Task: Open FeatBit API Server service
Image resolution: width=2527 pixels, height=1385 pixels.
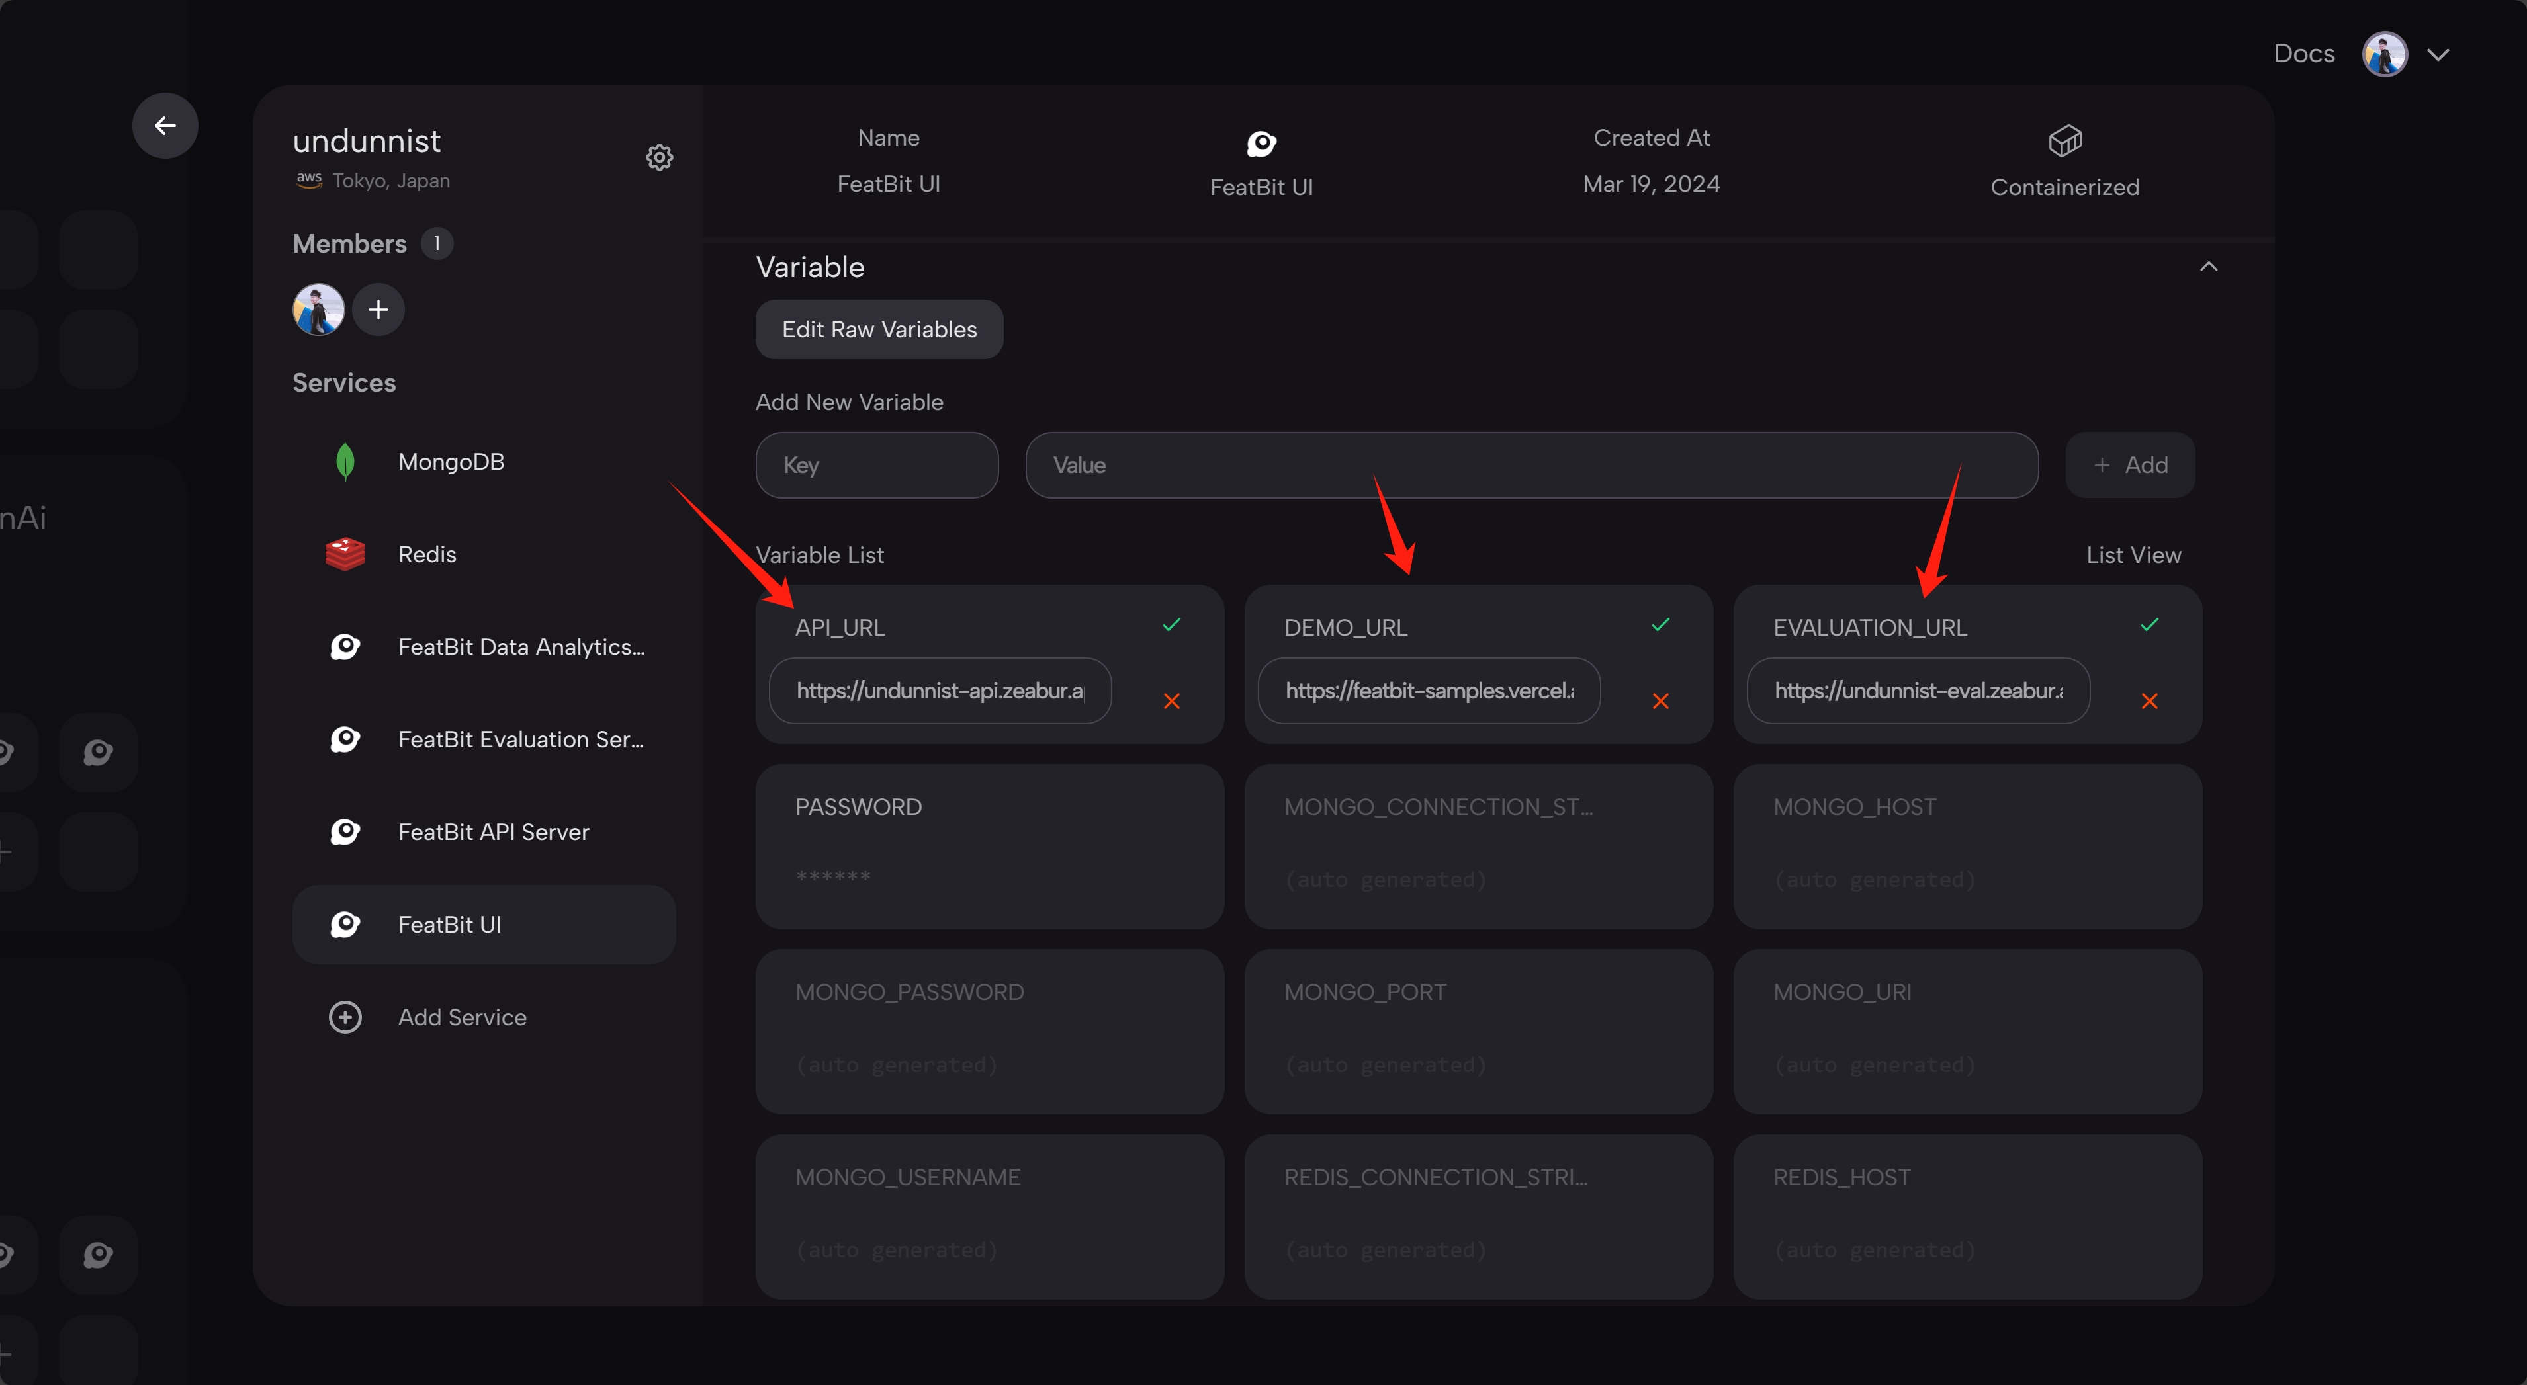Action: coord(484,832)
